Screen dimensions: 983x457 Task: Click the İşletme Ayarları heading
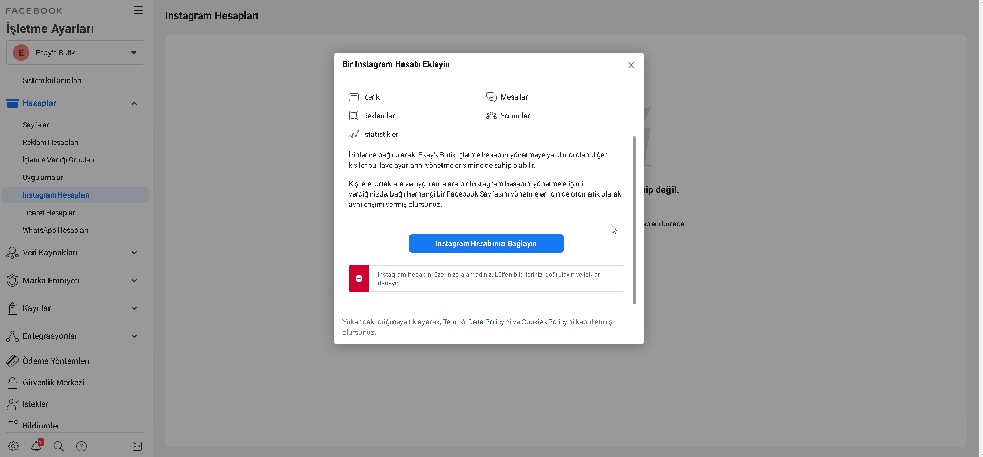pyautogui.click(x=50, y=29)
